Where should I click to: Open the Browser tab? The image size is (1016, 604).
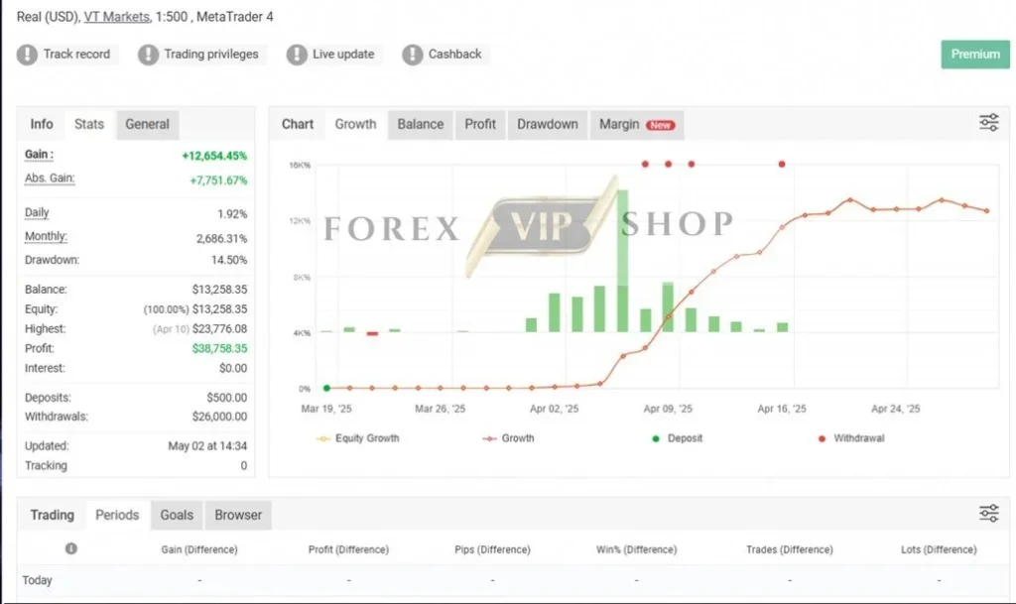click(238, 516)
